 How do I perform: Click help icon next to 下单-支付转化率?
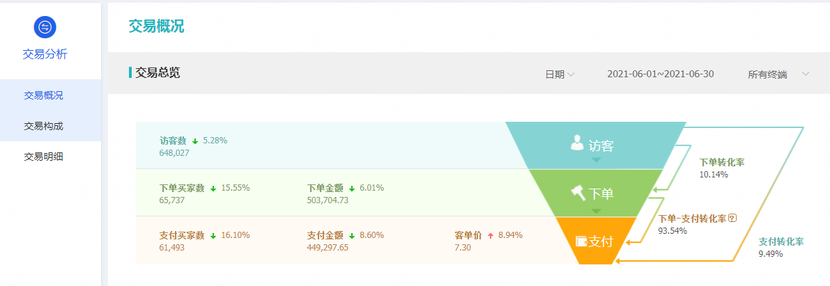(x=733, y=218)
